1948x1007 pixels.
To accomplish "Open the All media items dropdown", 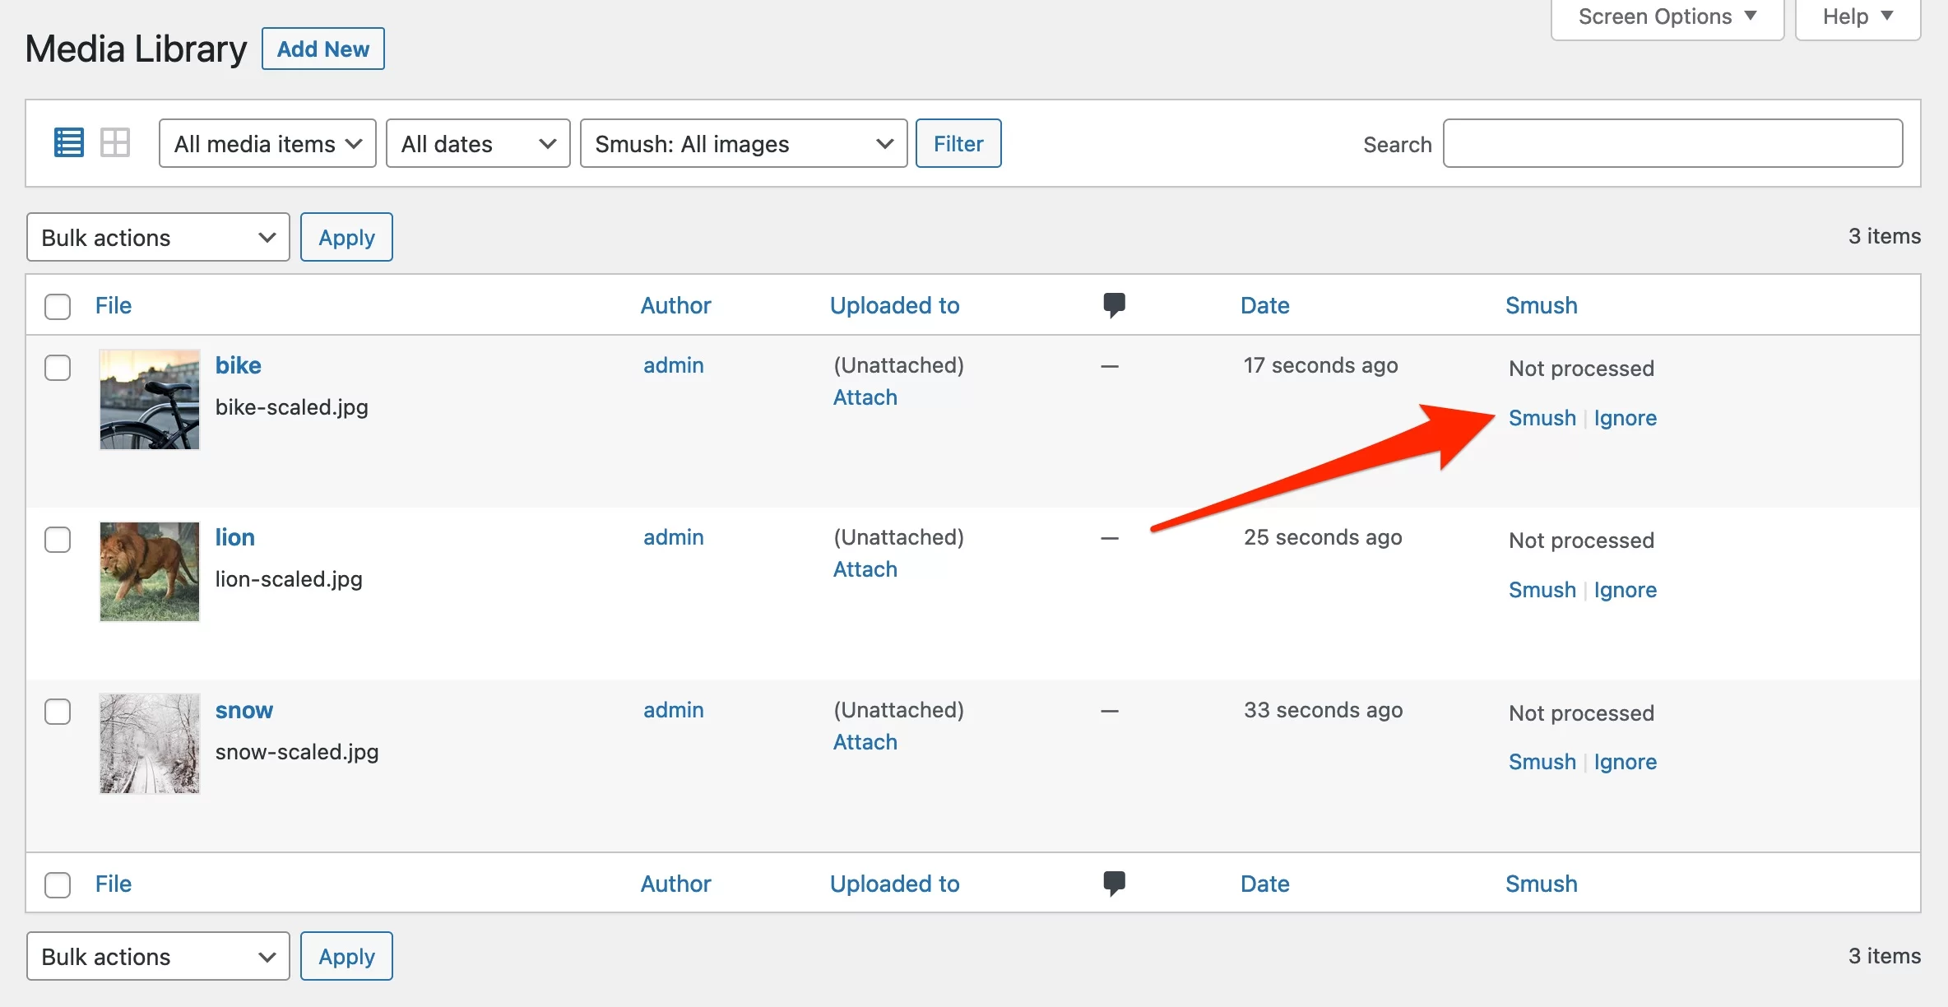I will (x=267, y=142).
